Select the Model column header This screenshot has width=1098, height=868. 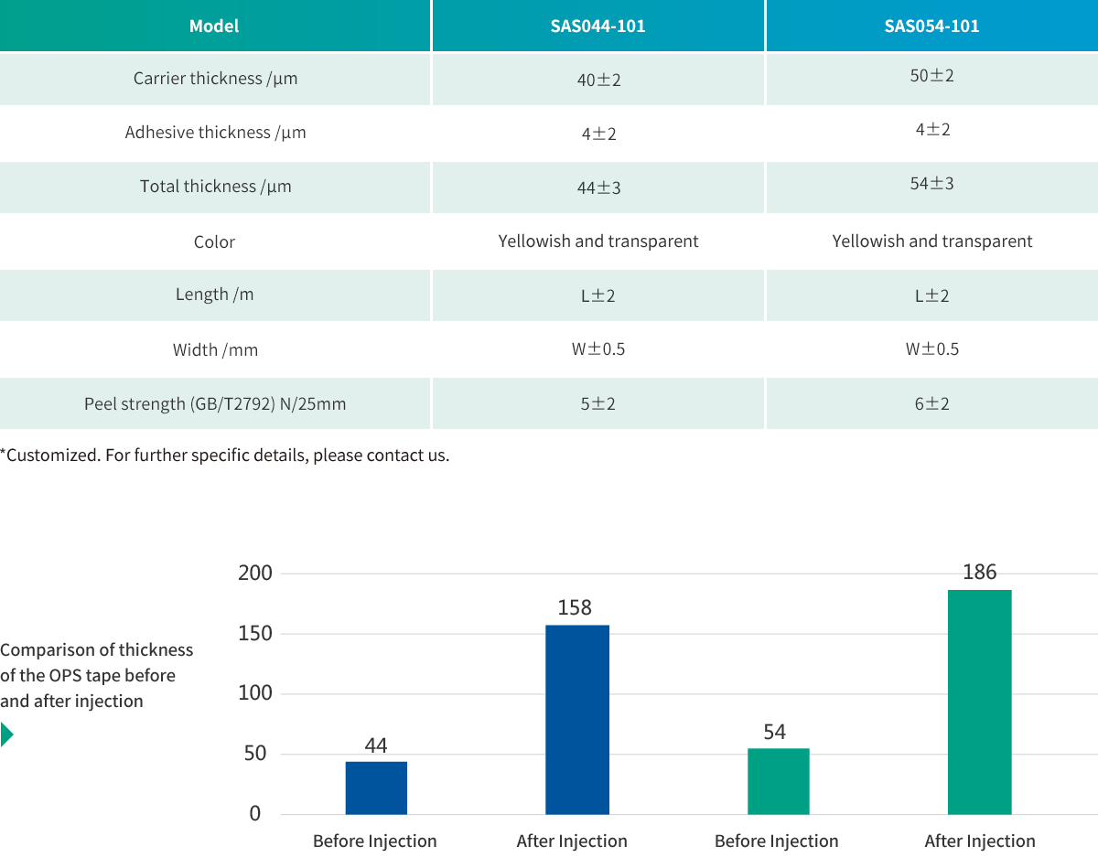pyautogui.click(x=214, y=27)
